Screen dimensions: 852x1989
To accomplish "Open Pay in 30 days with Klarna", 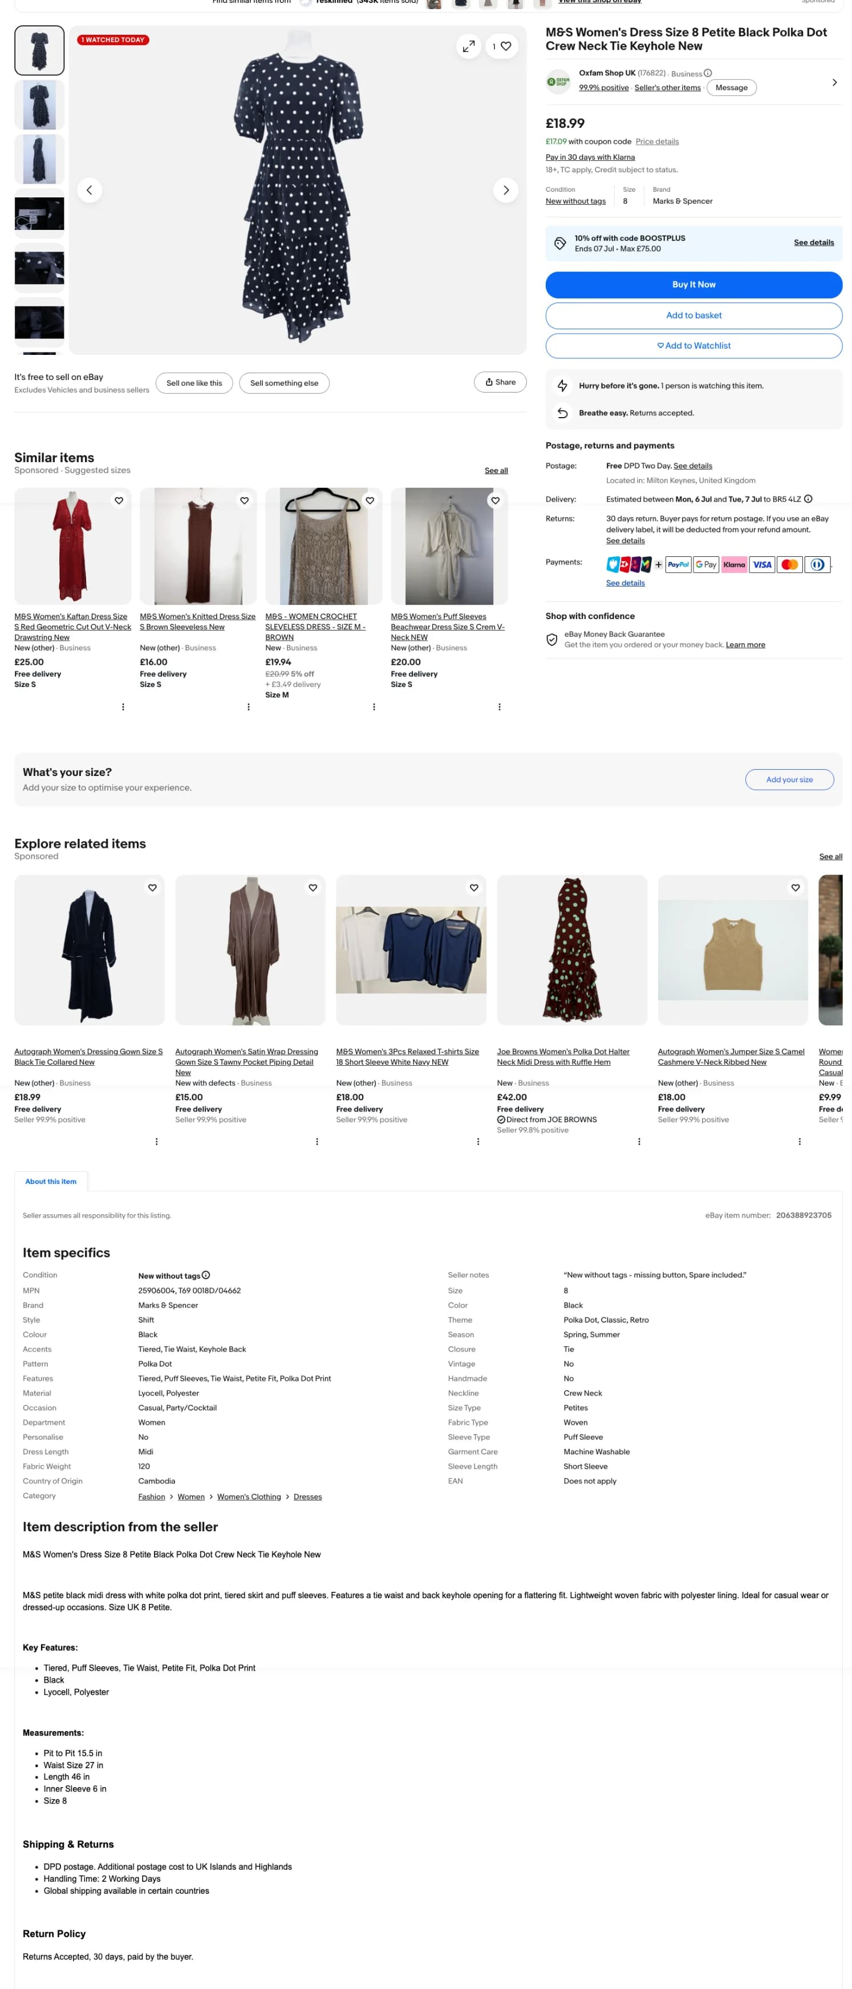I will tap(590, 157).
